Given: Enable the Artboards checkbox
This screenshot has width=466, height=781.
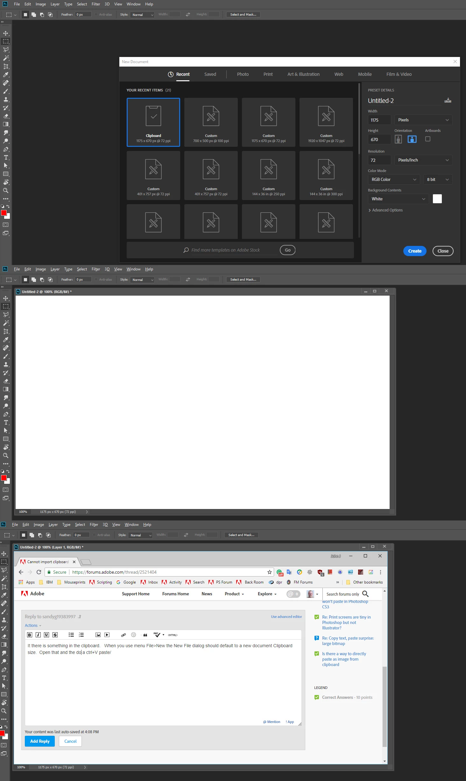Looking at the screenshot, I should (428, 139).
